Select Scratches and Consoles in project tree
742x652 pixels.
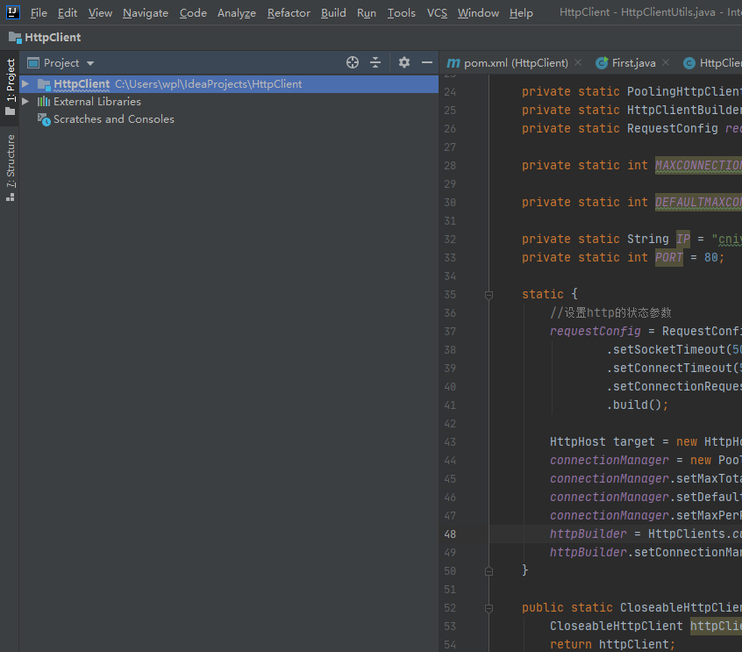(x=113, y=119)
